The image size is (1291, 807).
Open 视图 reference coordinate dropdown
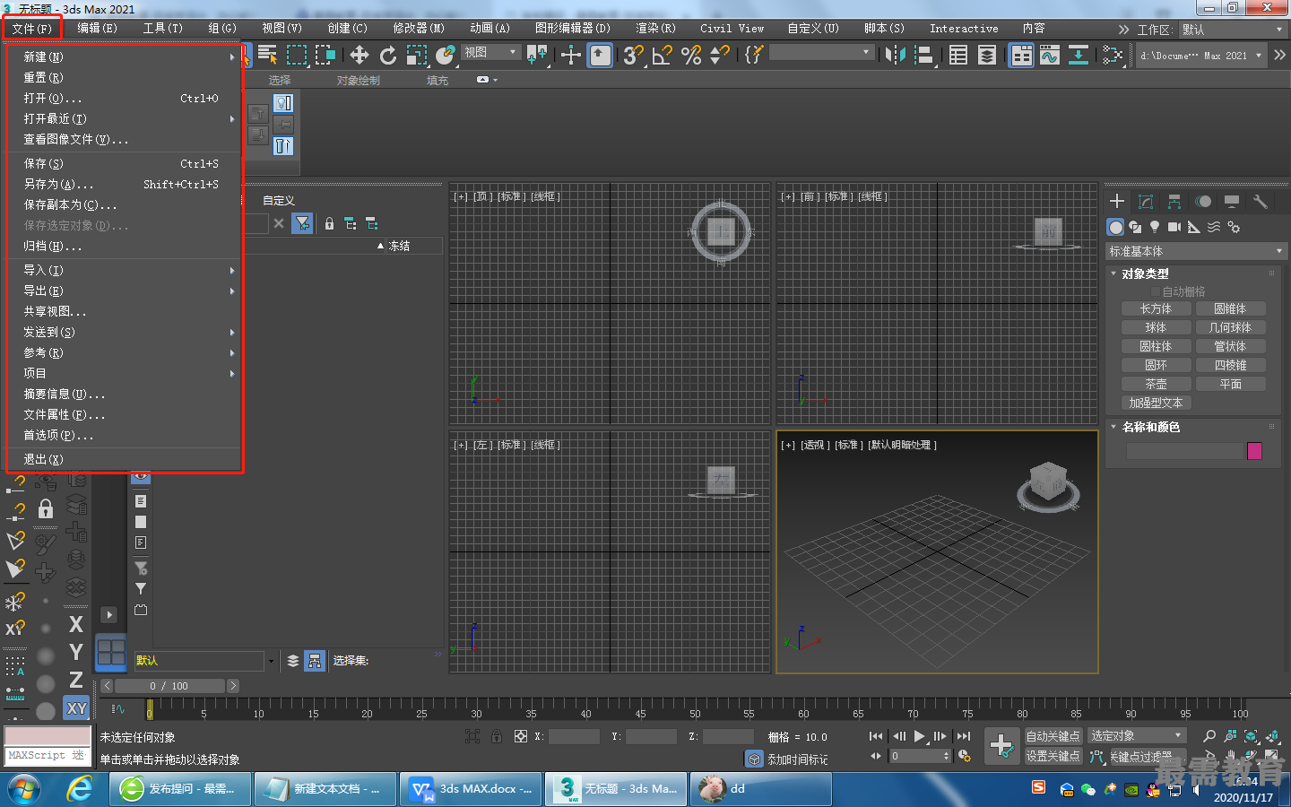pyautogui.click(x=491, y=53)
